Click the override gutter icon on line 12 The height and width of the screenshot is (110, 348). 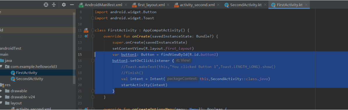pyautogui.click(x=86, y=36)
